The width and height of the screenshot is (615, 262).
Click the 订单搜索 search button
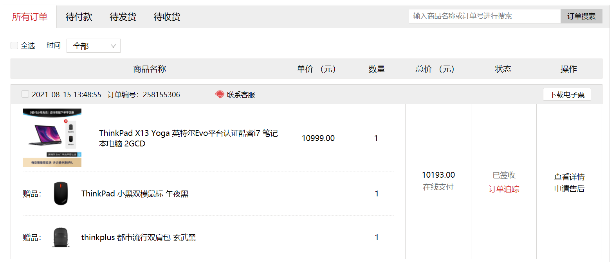[x=581, y=16]
